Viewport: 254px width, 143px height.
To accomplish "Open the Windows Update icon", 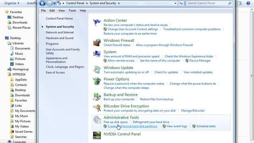I will 97,70.
